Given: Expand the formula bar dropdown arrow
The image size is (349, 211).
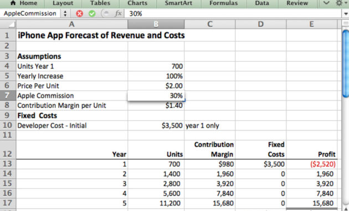Looking at the screenshot, I should click(346, 14).
